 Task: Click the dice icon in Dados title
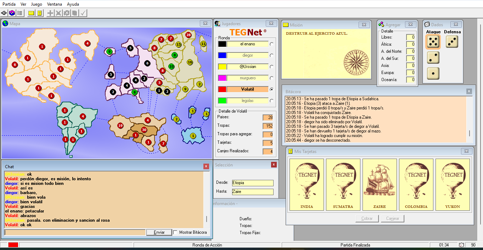(427, 24)
